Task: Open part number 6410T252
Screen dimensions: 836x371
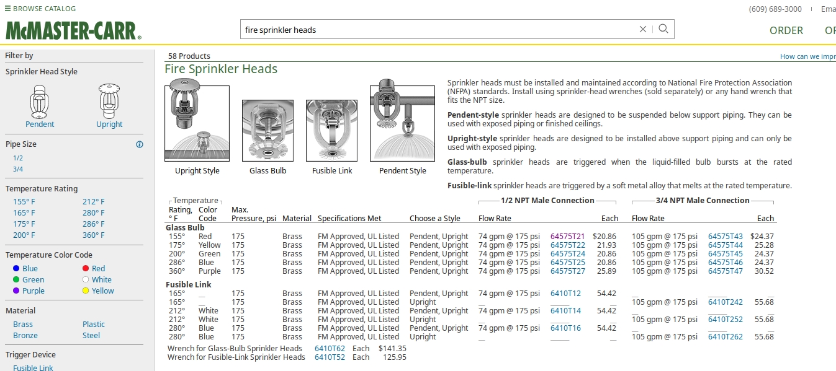Action: point(726,319)
